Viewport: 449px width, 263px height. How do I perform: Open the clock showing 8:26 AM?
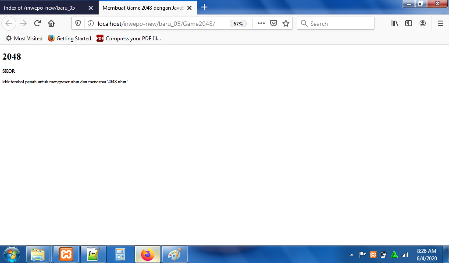[x=427, y=255]
